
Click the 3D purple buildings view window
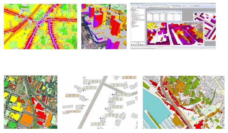point(175,33)
